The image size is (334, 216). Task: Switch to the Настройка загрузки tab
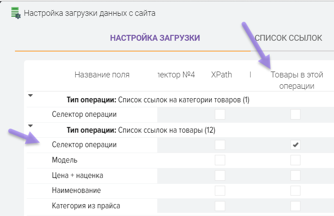(155, 38)
